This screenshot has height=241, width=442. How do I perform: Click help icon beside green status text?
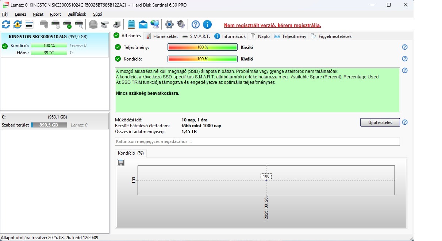click(404, 70)
